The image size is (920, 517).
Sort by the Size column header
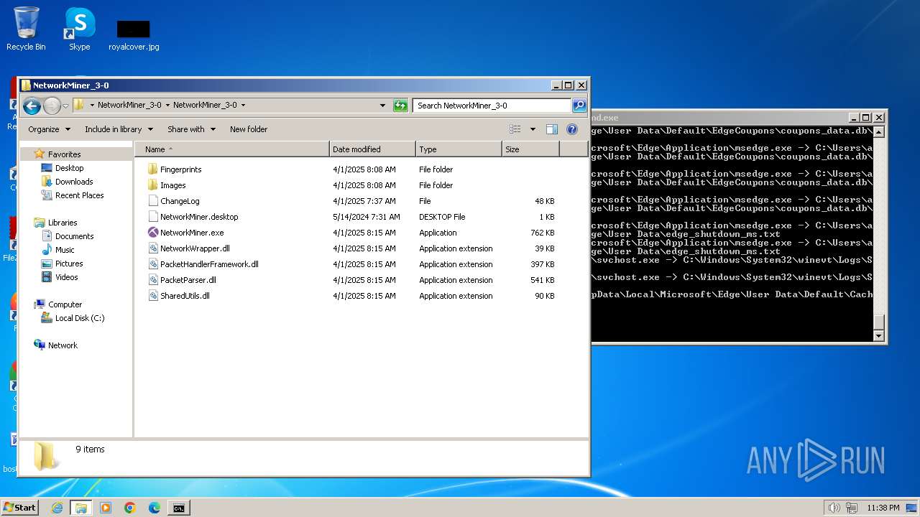[530, 149]
